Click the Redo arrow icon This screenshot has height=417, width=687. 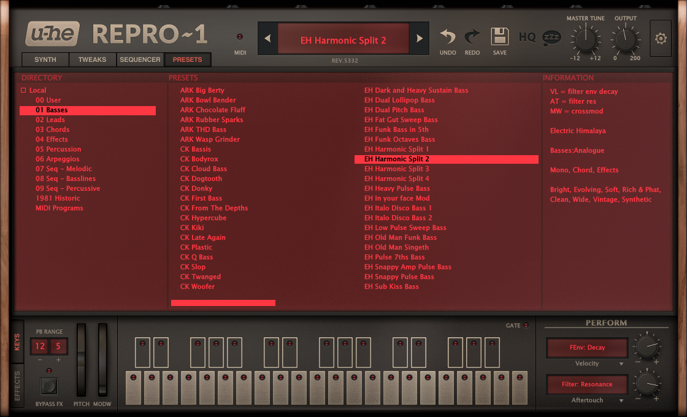coord(472,37)
